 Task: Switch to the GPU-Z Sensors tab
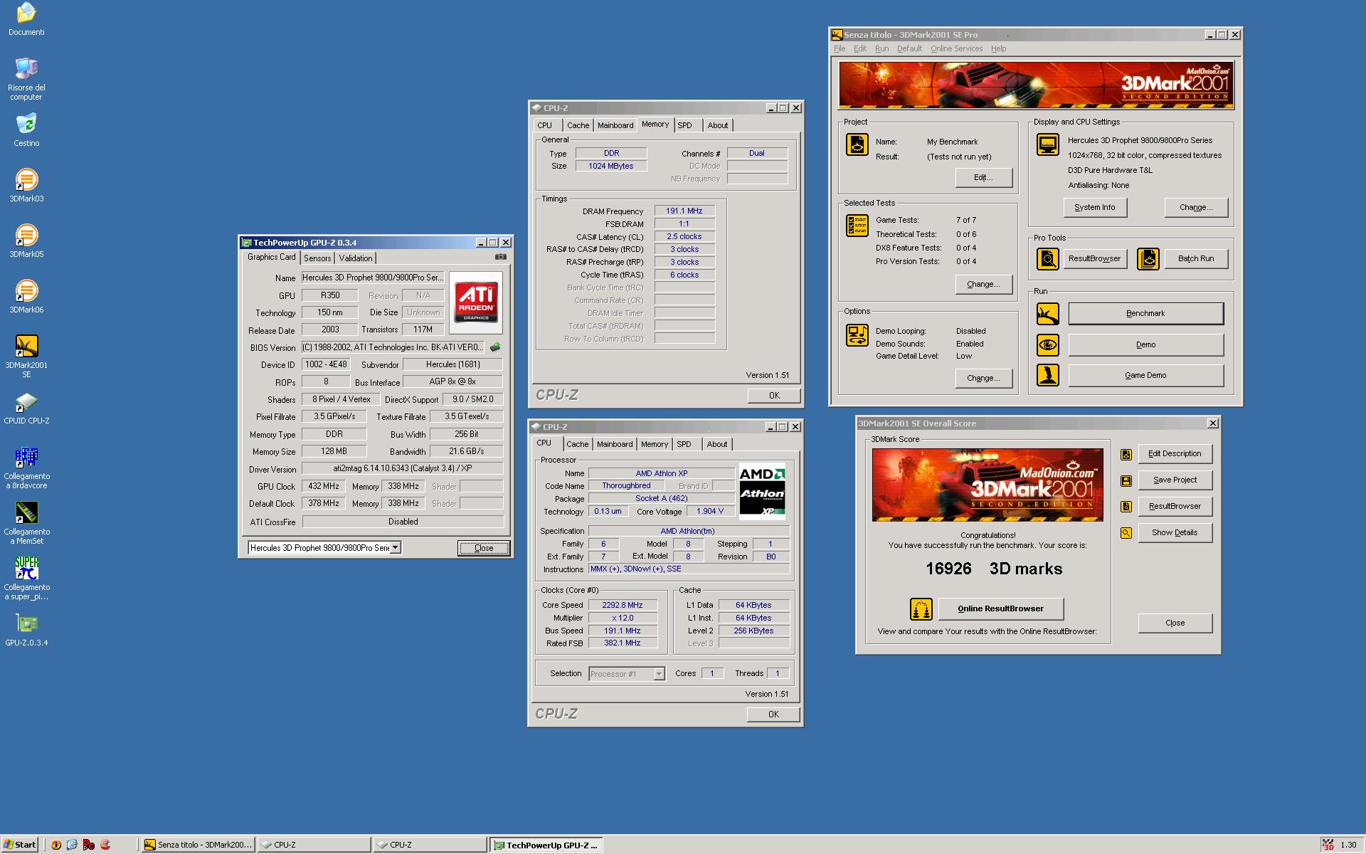coord(317,258)
